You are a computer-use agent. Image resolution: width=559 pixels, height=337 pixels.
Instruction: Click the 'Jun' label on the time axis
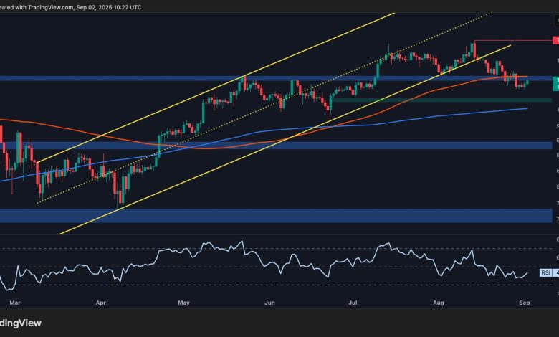point(270,303)
